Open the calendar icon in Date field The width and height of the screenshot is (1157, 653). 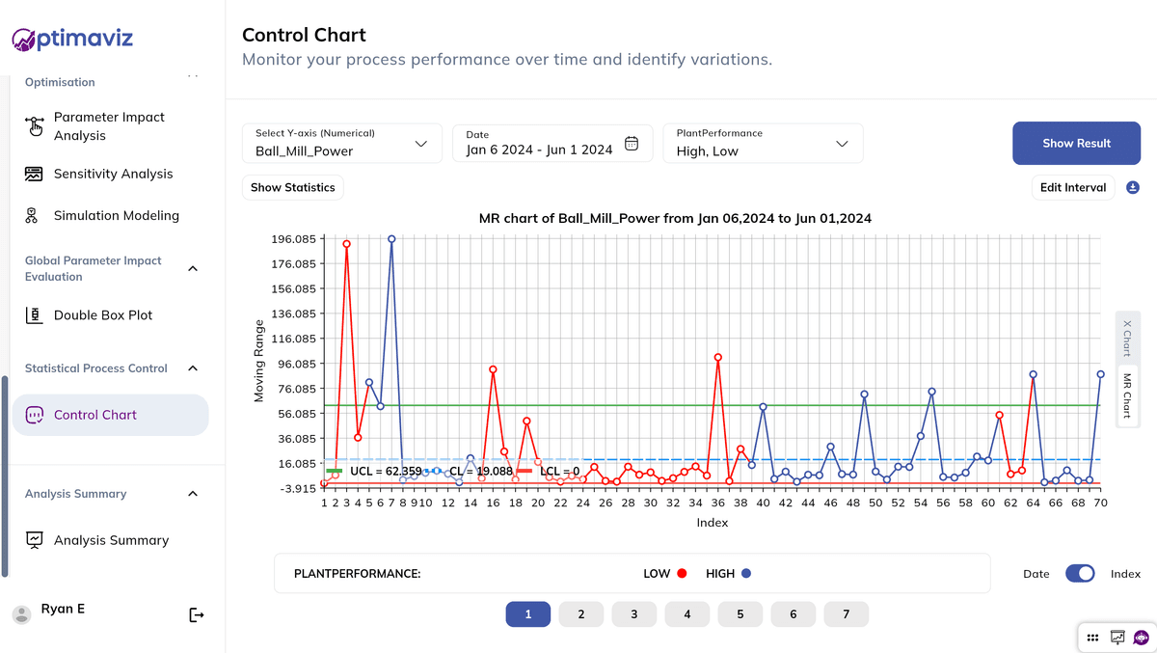(x=632, y=144)
